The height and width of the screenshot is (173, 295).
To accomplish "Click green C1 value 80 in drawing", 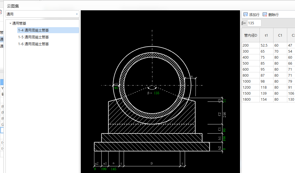I will (224, 130).
